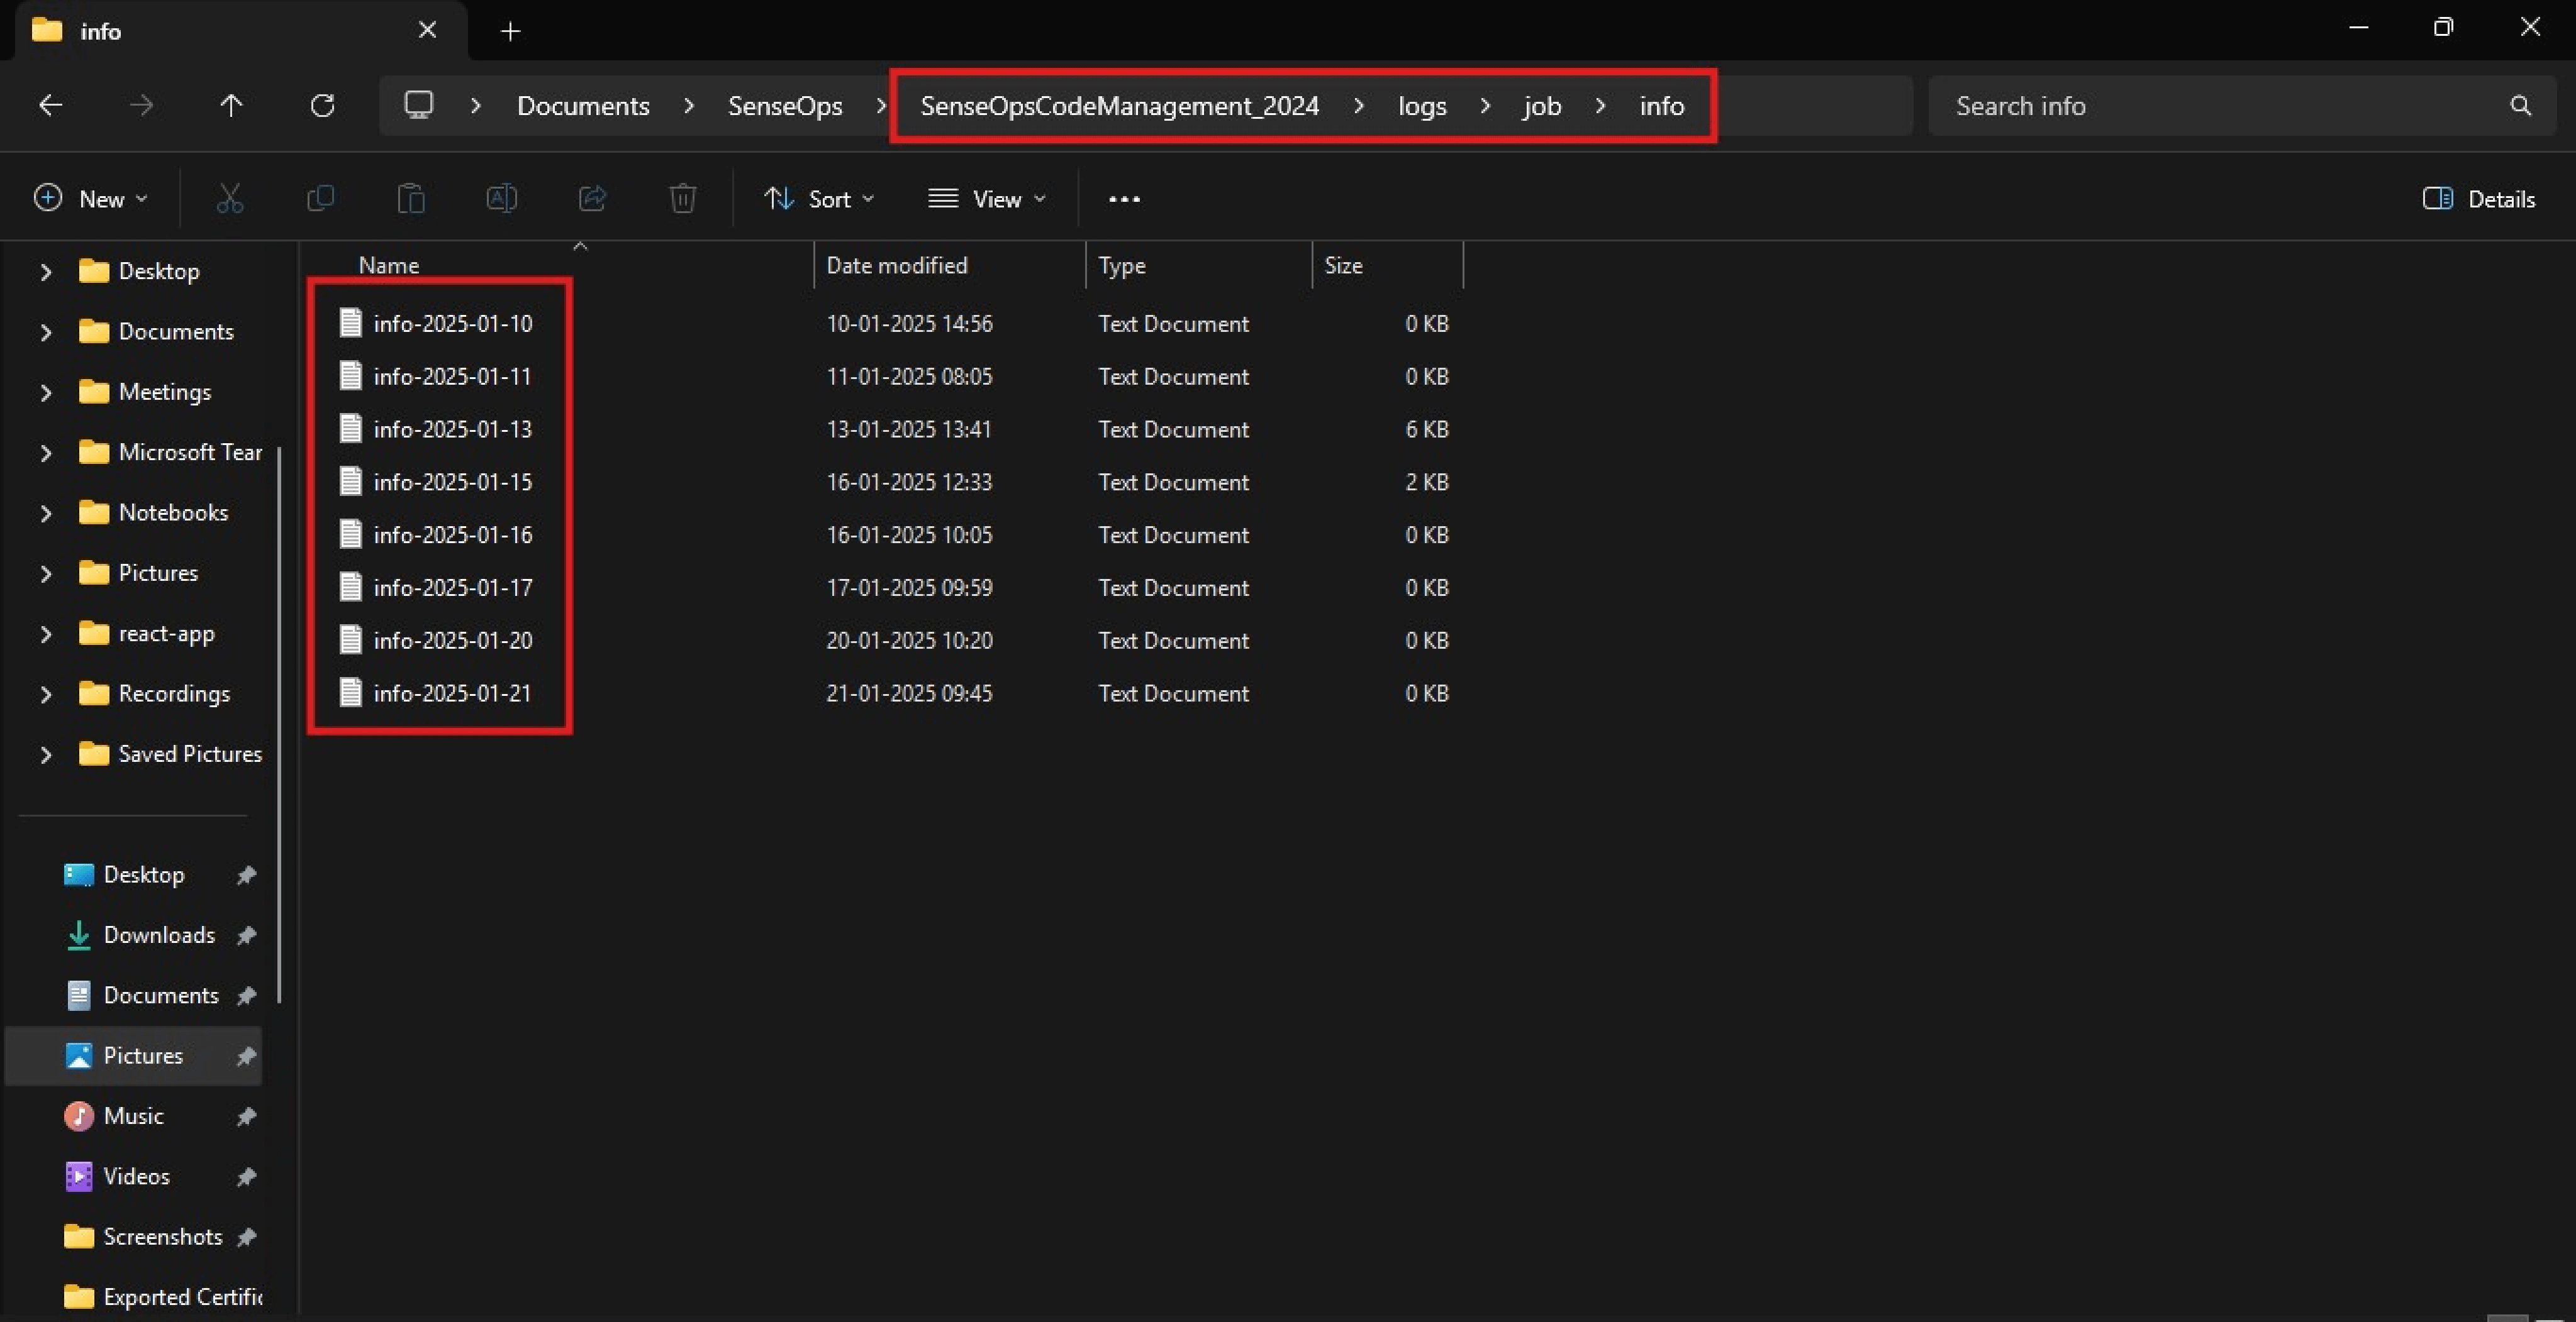Image resolution: width=2576 pixels, height=1322 pixels.
Task: Click the Cut scissors icon
Action: [x=230, y=199]
